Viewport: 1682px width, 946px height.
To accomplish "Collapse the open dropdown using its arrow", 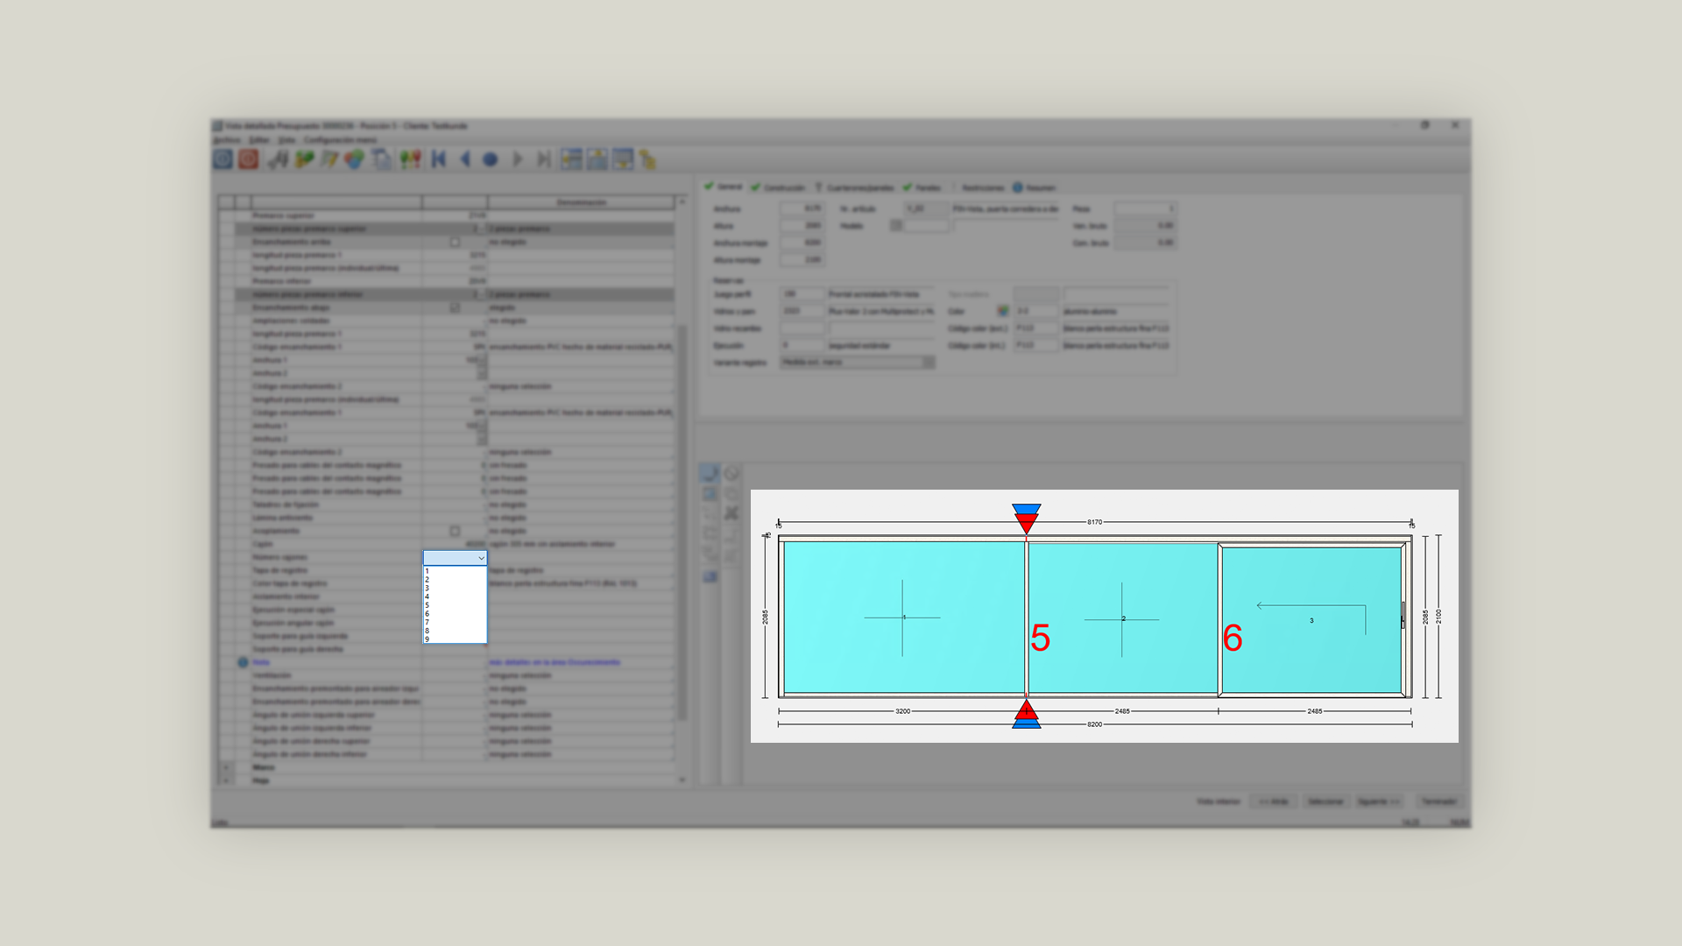I will click(x=481, y=558).
